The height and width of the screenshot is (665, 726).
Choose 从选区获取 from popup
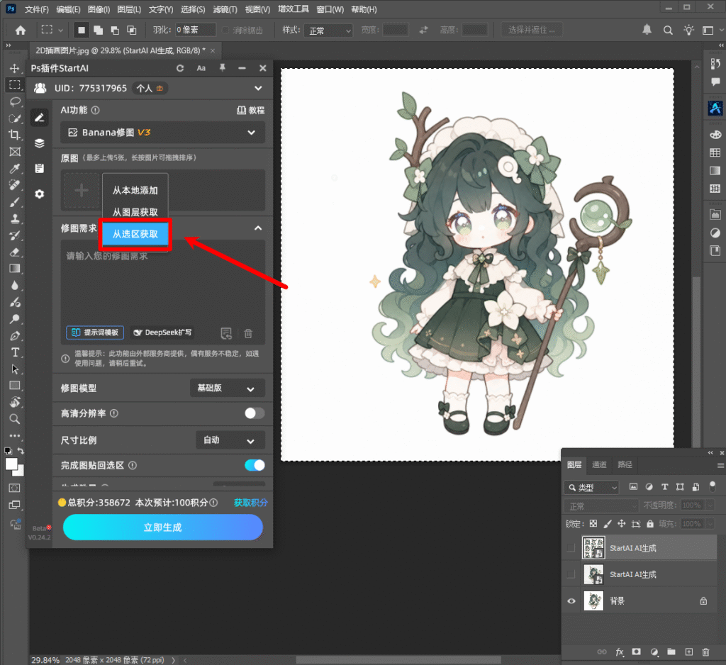tap(135, 234)
